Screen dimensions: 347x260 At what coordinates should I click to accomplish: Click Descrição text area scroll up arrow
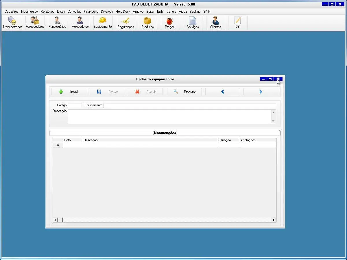(x=273, y=112)
